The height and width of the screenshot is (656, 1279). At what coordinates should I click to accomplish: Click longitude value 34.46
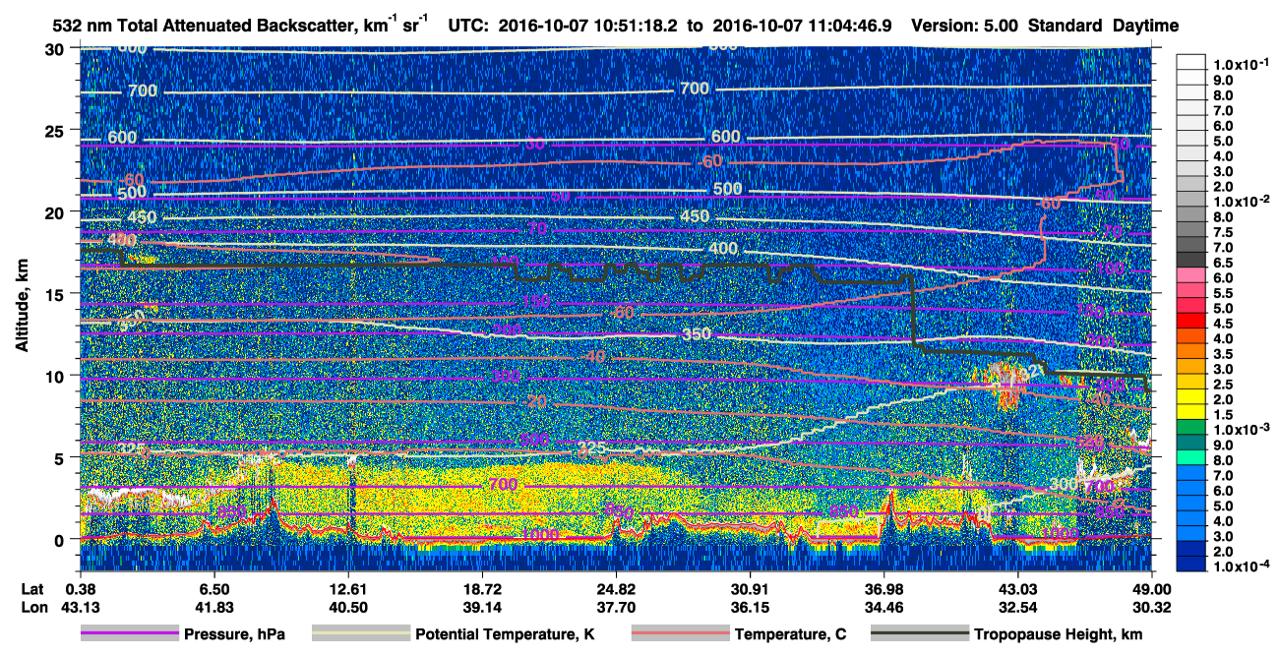coord(883,607)
